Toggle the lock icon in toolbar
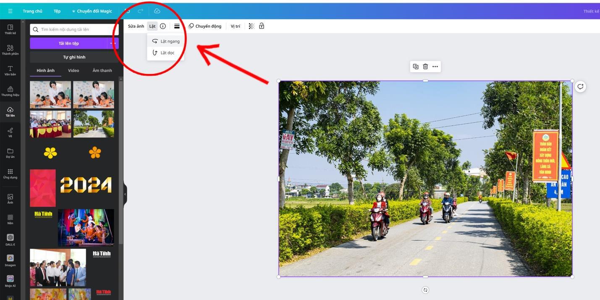The width and height of the screenshot is (600, 300). (262, 26)
